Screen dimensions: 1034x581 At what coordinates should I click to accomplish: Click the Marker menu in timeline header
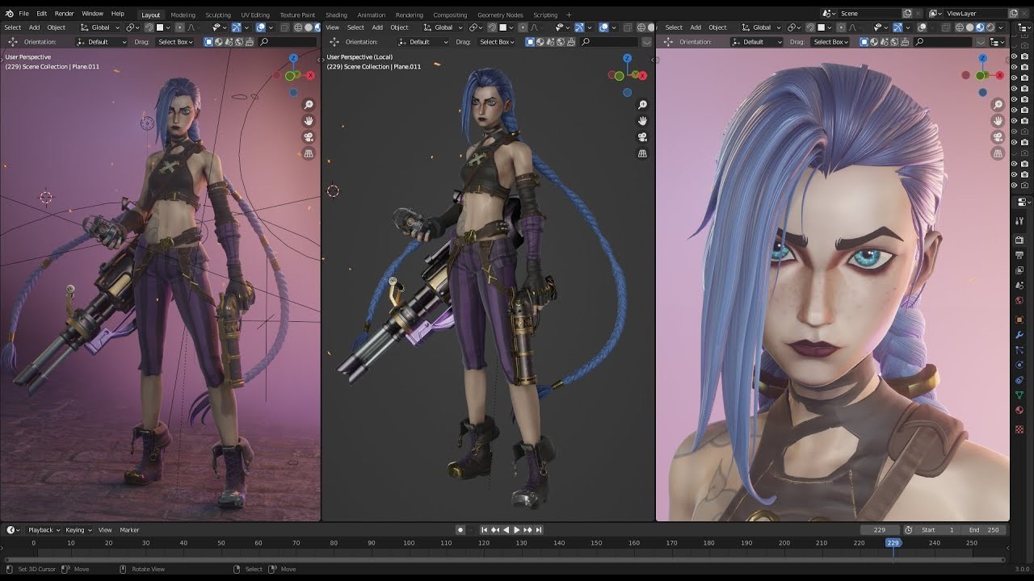129,530
